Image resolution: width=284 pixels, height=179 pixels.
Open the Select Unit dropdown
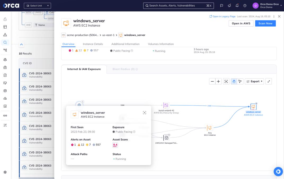click(37, 6)
